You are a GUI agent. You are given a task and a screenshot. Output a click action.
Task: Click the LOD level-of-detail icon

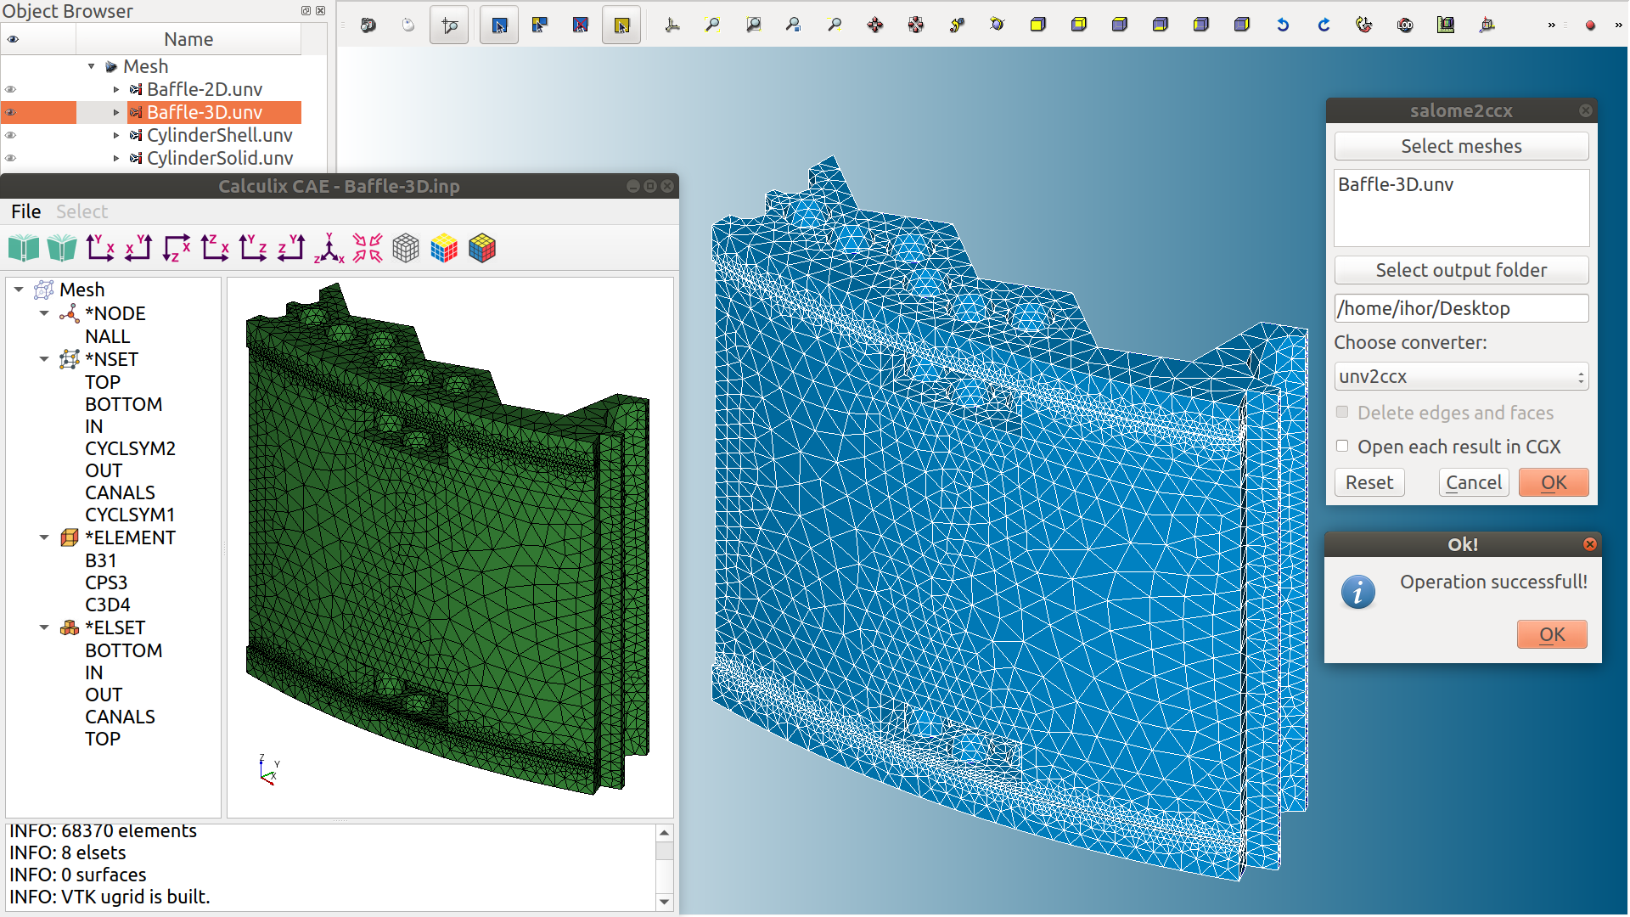pyautogui.click(x=1405, y=25)
